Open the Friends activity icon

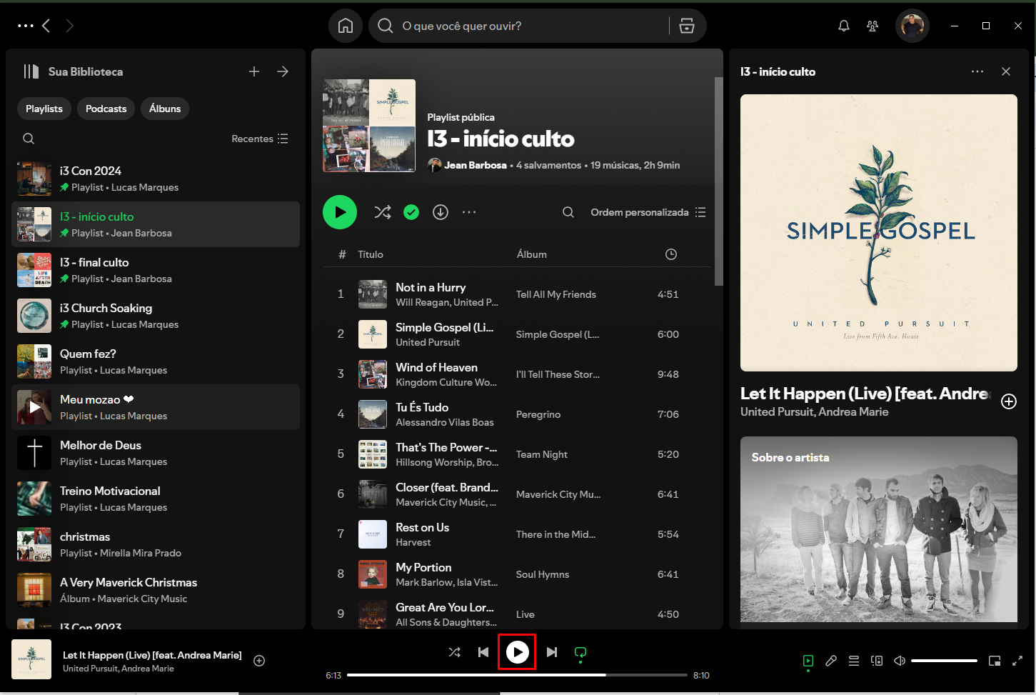click(x=872, y=26)
